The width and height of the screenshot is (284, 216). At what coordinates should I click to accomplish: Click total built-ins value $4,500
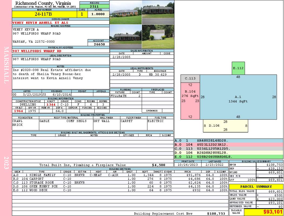pyautogui.click(x=158, y=165)
